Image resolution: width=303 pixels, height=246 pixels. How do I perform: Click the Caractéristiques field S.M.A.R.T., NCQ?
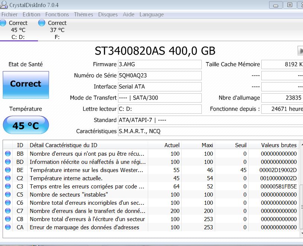[x=210, y=132]
